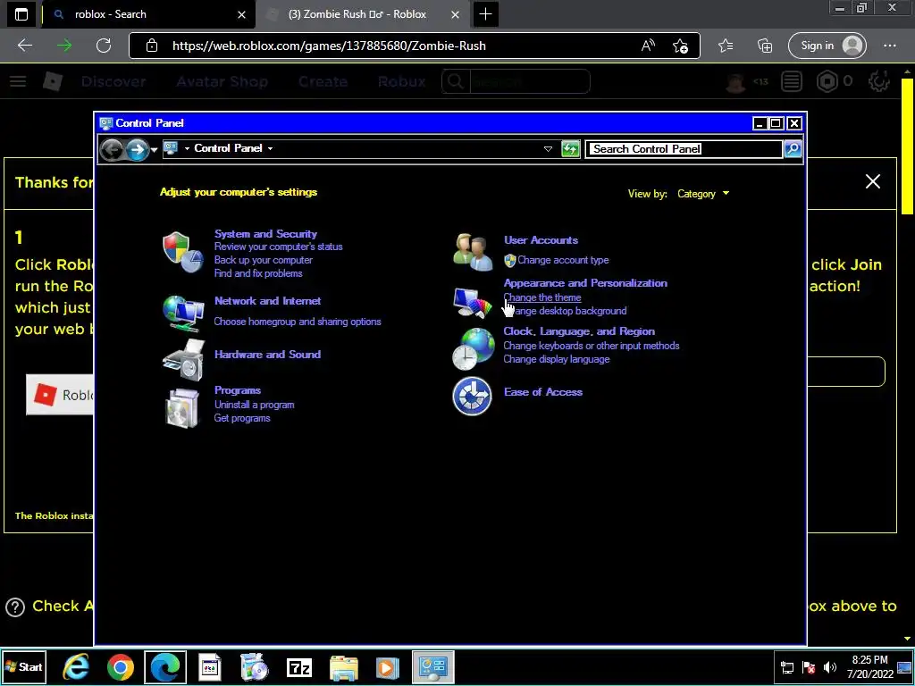Screen dimensions: 915x686
Task: Click the Change the theme link
Action: click(542, 297)
